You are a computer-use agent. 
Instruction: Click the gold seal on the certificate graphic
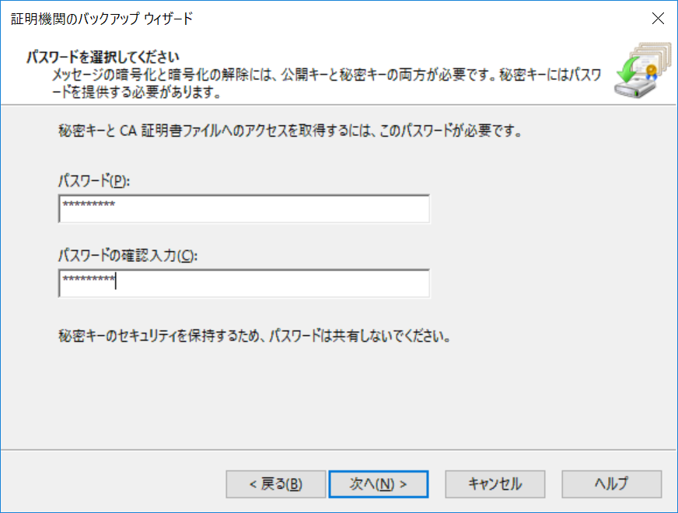[x=652, y=71]
